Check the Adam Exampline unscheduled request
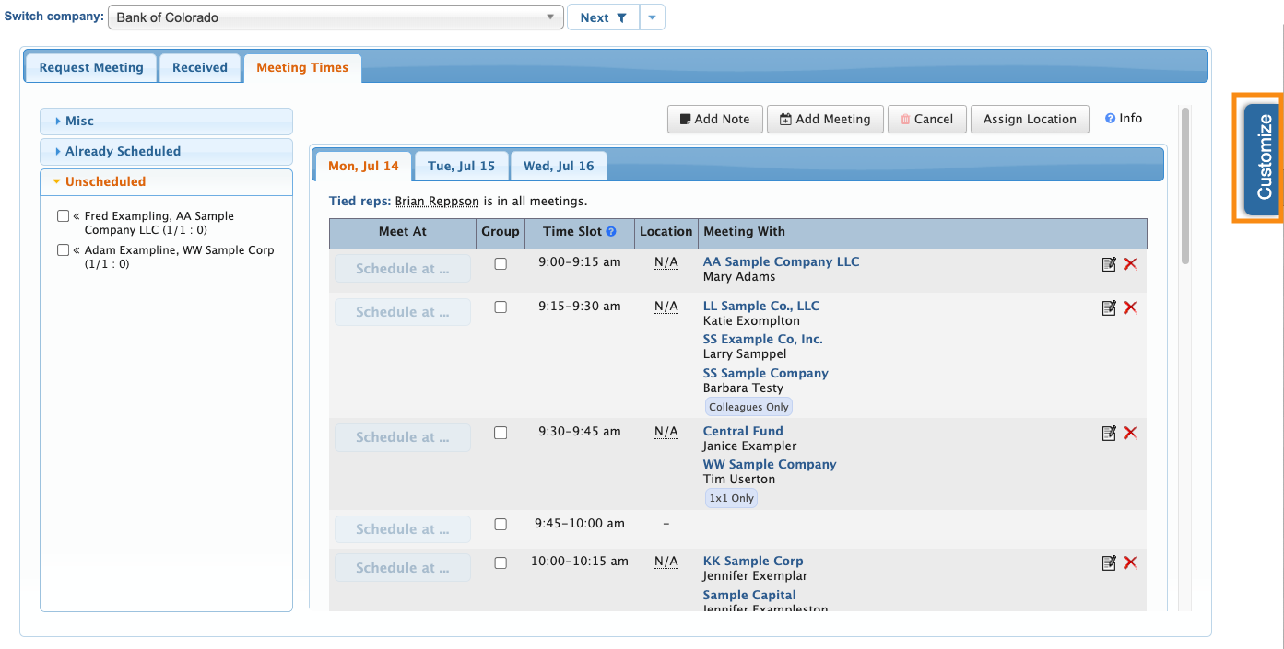This screenshot has height=649, width=1284. [63, 250]
